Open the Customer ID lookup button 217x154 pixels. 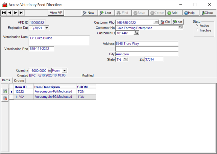[137, 33]
